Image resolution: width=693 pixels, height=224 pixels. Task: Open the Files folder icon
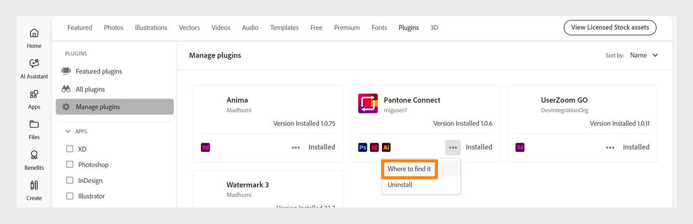(34, 124)
